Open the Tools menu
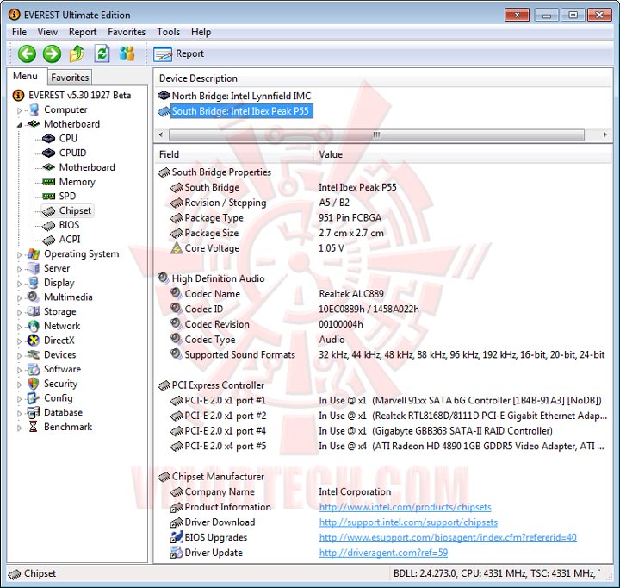 pyautogui.click(x=169, y=32)
